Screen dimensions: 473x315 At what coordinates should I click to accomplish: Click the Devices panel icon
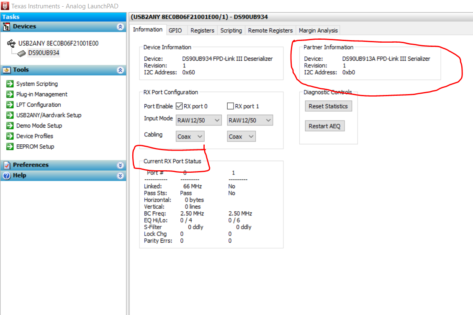tap(6, 27)
